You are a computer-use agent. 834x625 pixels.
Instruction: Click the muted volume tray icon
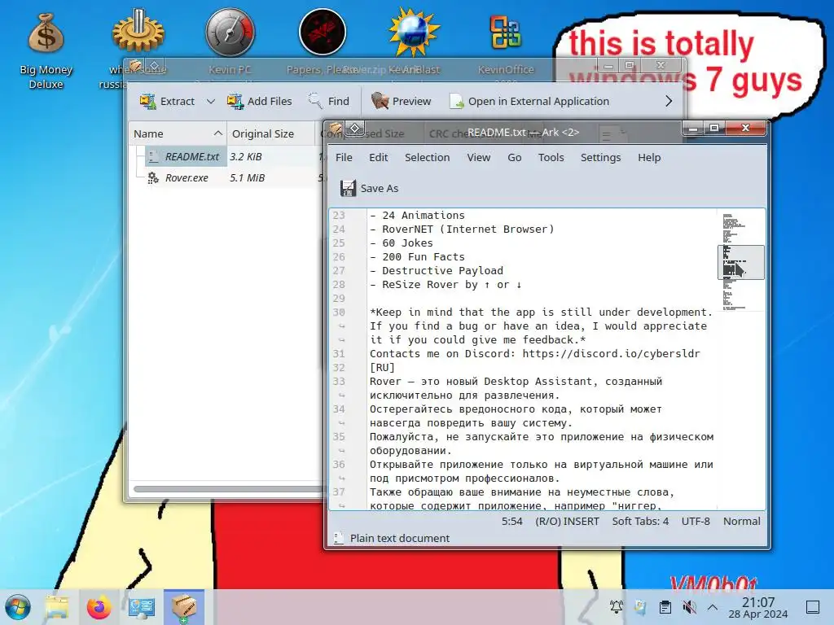[x=689, y=607]
